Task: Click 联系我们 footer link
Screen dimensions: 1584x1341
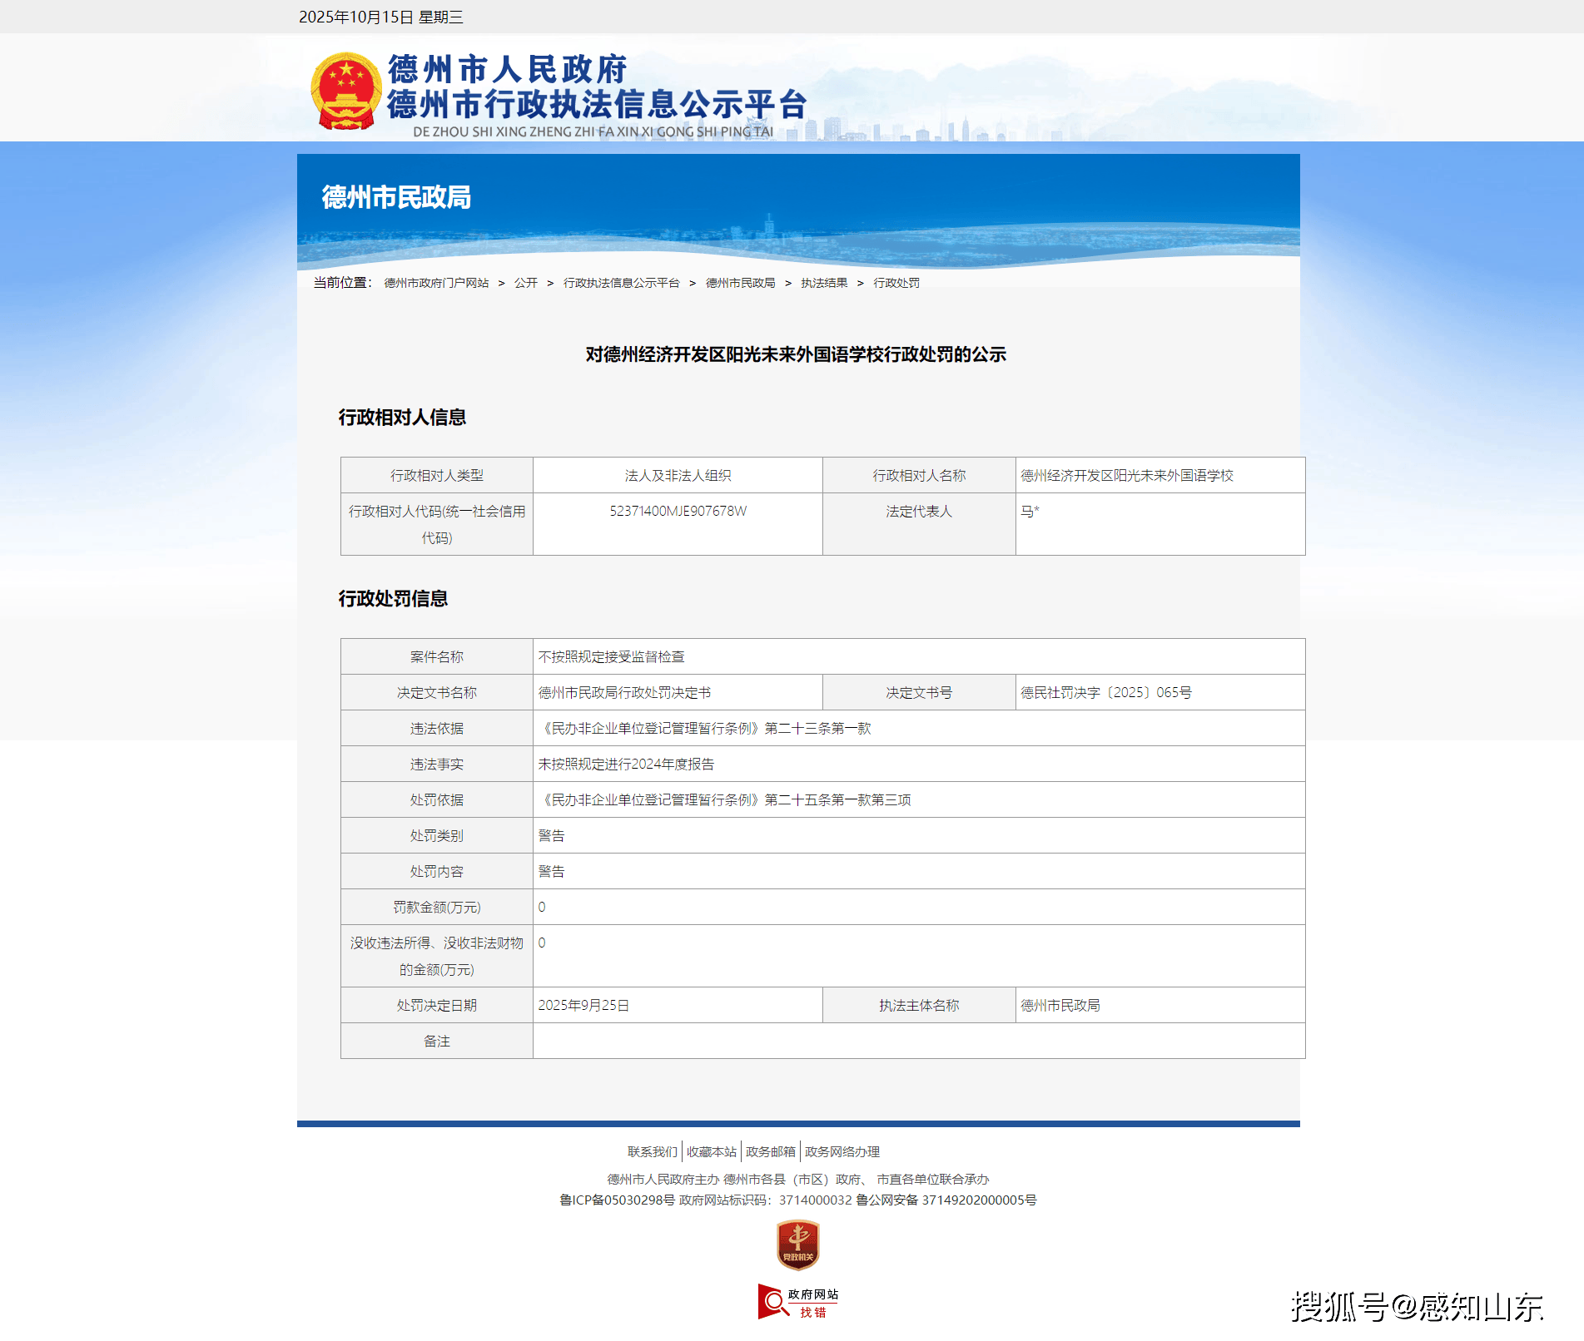Action: point(653,1152)
